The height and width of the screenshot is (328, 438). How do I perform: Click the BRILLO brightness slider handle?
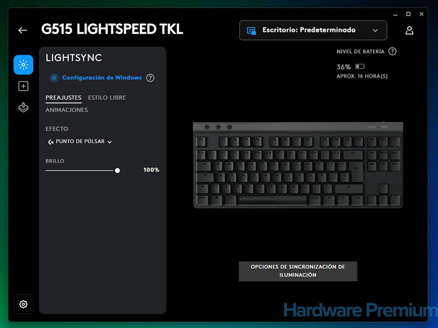tap(117, 171)
